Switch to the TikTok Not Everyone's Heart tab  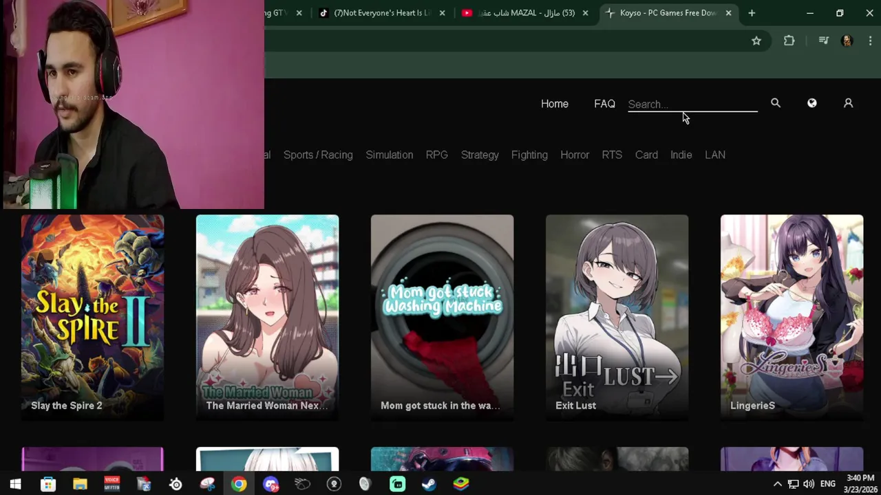(x=381, y=13)
